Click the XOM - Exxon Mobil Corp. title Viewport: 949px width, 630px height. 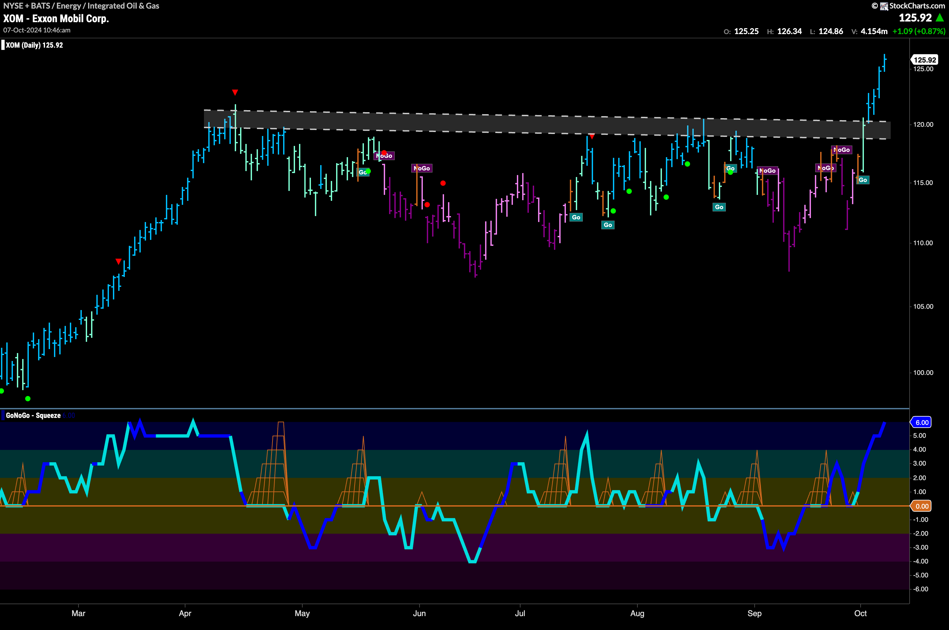coord(56,19)
